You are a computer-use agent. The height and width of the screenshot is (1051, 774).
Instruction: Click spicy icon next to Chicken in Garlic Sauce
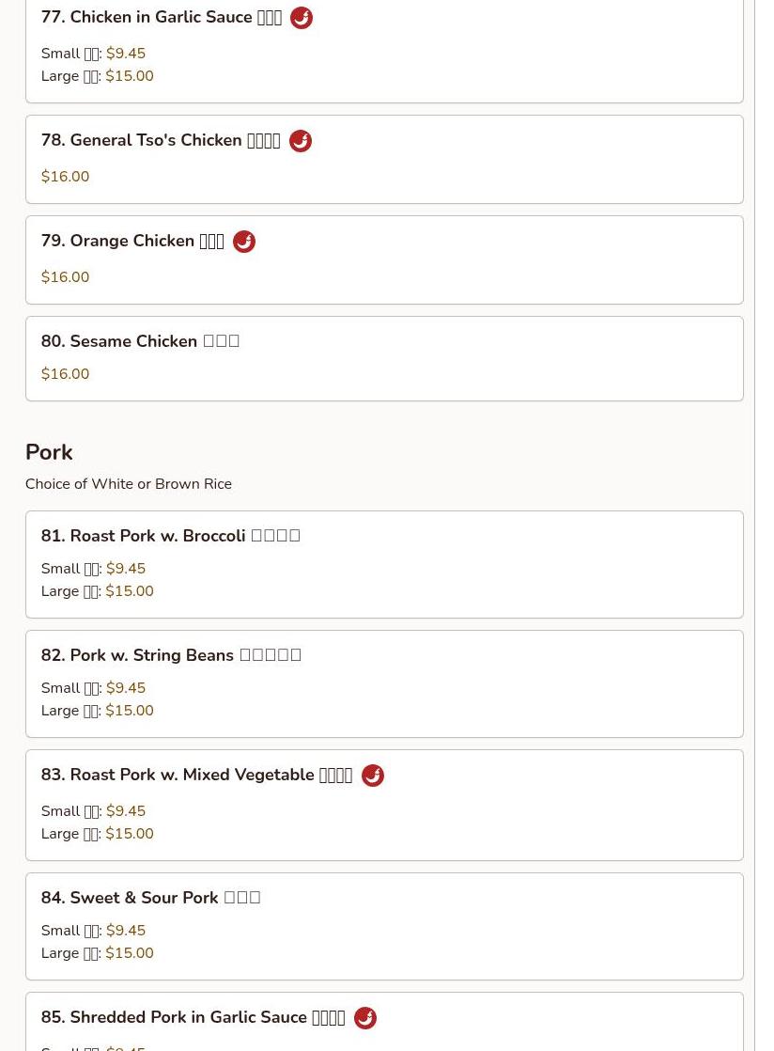pyautogui.click(x=301, y=18)
